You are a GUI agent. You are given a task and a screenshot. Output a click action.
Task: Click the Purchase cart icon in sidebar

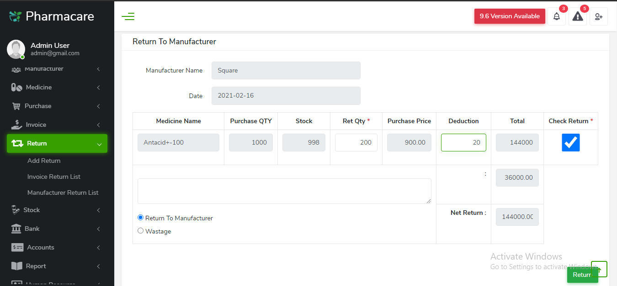click(x=16, y=106)
